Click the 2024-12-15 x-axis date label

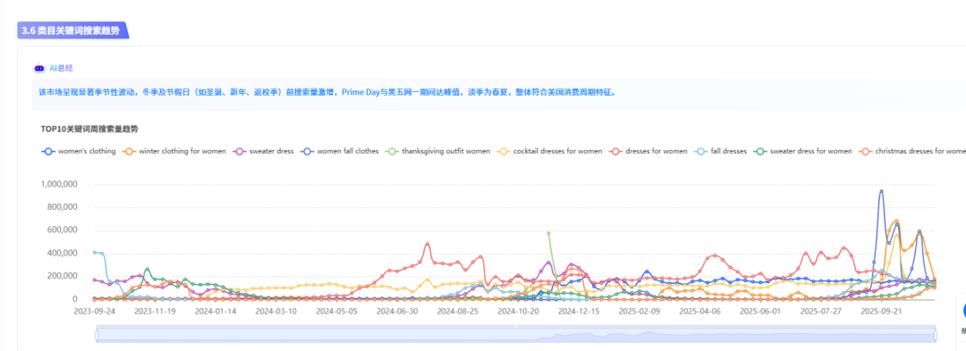click(579, 311)
